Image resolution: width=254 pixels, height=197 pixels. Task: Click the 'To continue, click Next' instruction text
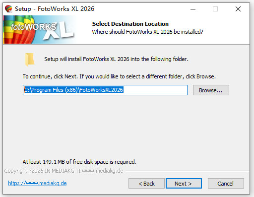(119, 76)
